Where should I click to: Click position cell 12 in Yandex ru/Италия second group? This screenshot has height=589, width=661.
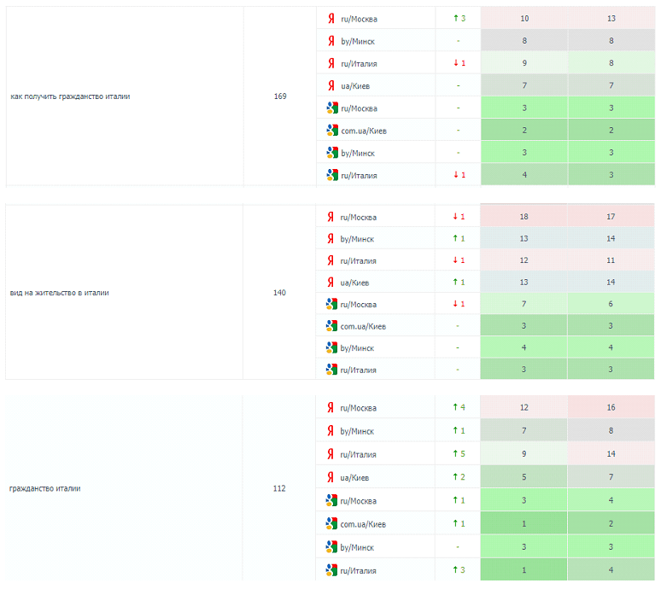(524, 260)
